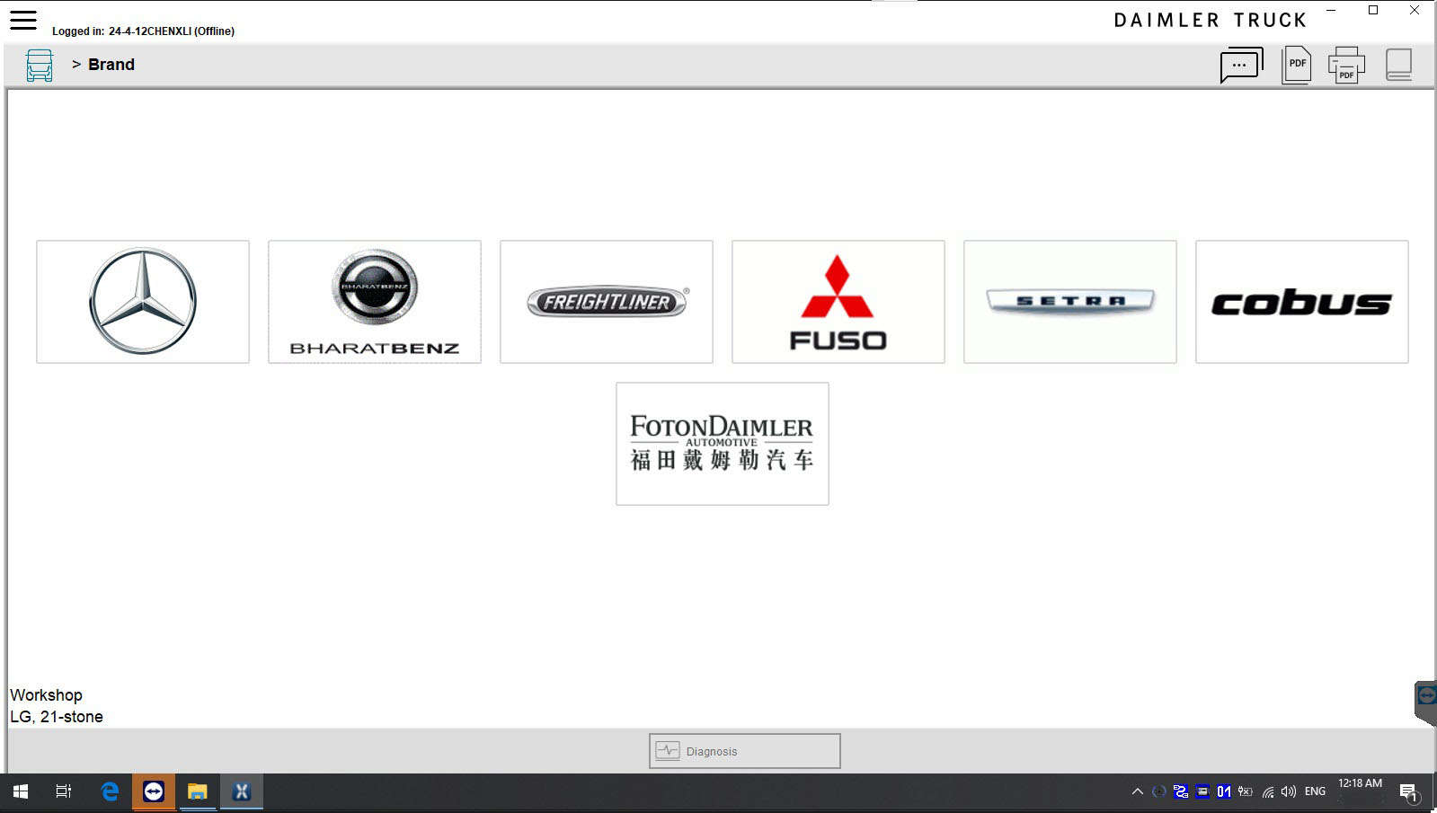
Task: Open the help manual book icon
Action: click(x=1398, y=65)
